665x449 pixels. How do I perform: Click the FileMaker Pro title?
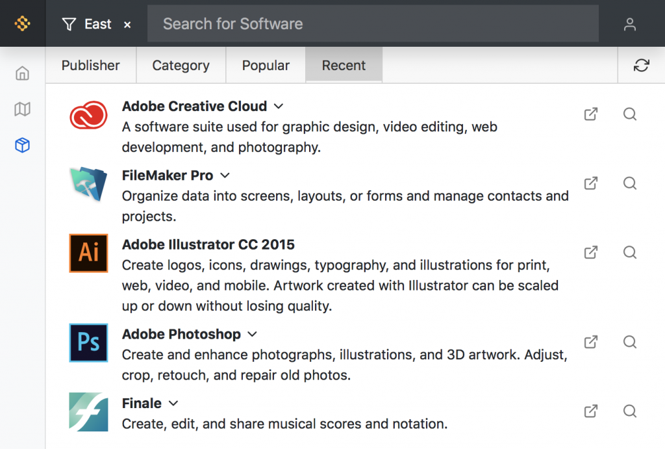click(x=168, y=175)
